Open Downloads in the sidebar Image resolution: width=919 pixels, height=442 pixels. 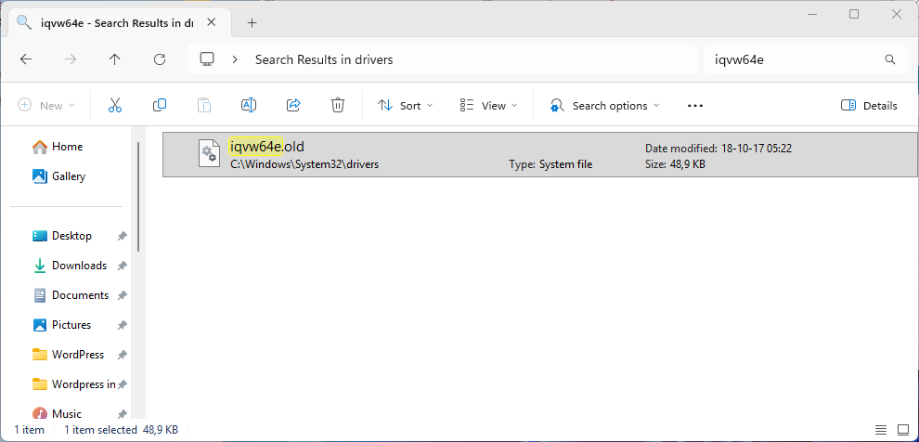pyautogui.click(x=79, y=266)
